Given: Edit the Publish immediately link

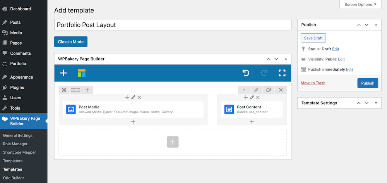Looking at the screenshot, I should [349, 69].
